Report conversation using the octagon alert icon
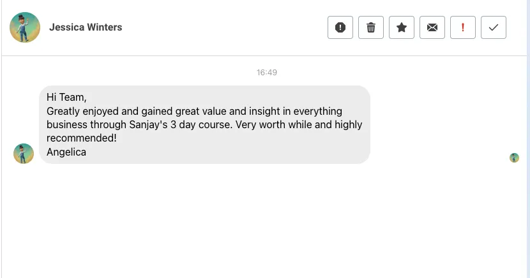 [x=340, y=27]
